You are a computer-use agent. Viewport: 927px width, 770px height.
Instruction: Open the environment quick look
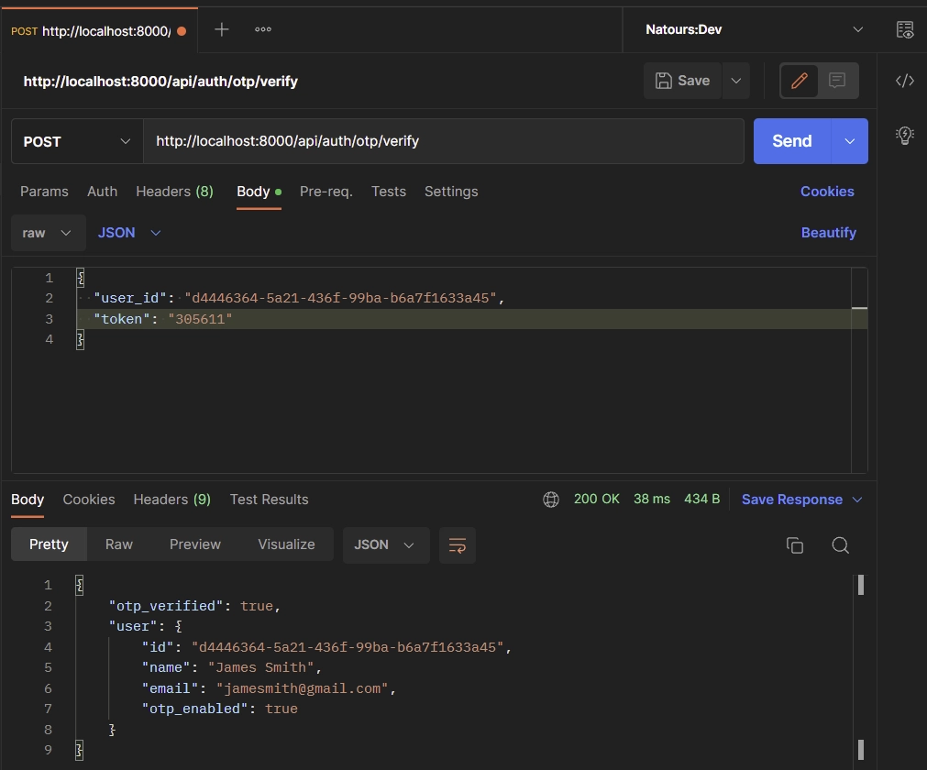pos(904,29)
